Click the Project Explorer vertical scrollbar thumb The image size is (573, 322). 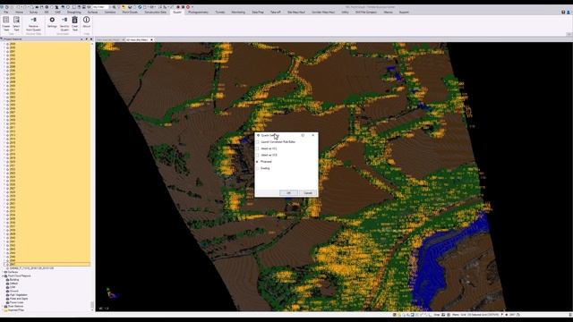[92, 304]
